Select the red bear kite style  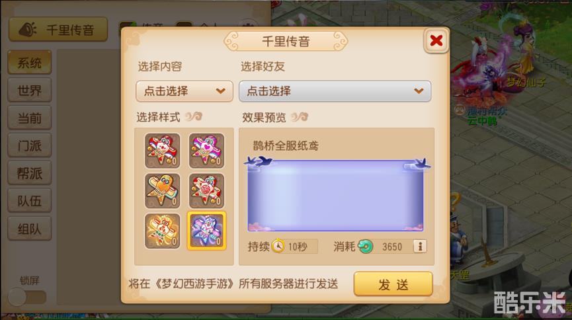click(162, 150)
